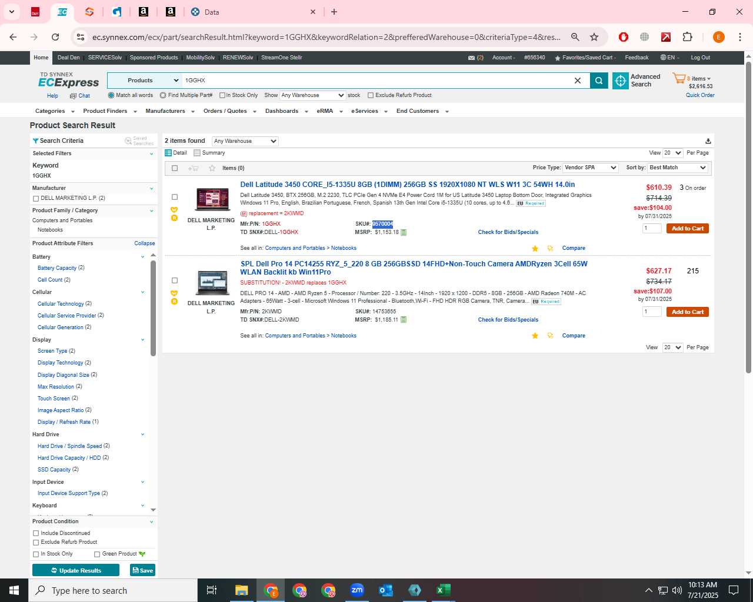Open the Categories menu
This screenshot has height=602, width=753.
click(55, 111)
